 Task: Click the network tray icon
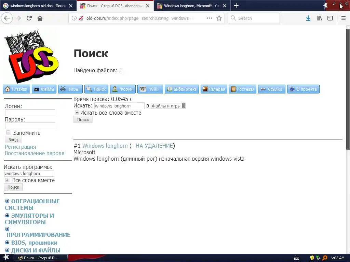click(x=318, y=258)
